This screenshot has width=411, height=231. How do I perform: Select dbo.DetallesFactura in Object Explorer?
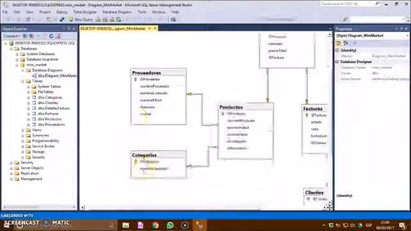(53, 108)
